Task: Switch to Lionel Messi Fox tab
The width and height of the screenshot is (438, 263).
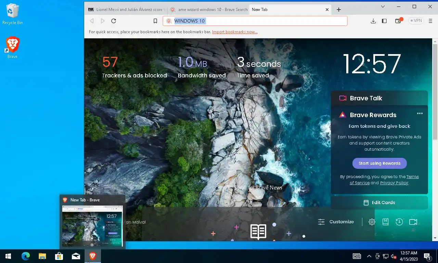Action: [x=126, y=10]
